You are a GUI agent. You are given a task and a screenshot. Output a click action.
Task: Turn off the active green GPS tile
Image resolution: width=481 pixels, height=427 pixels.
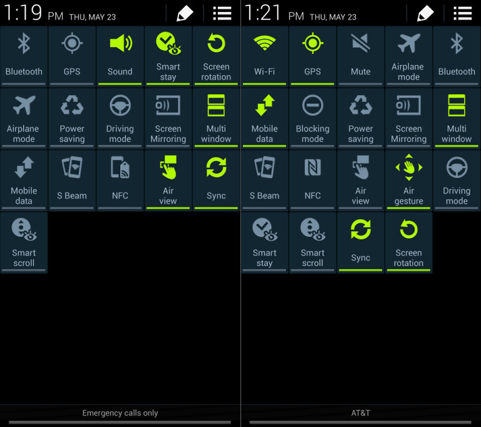pyautogui.click(x=313, y=55)
